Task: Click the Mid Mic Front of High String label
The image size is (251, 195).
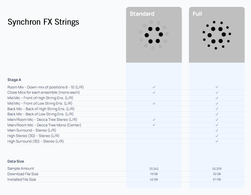Action: pos(40,98)
